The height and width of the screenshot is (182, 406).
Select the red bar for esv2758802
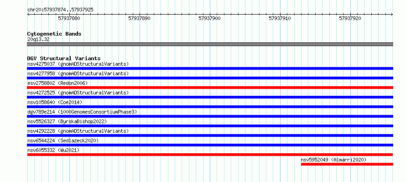210,88
